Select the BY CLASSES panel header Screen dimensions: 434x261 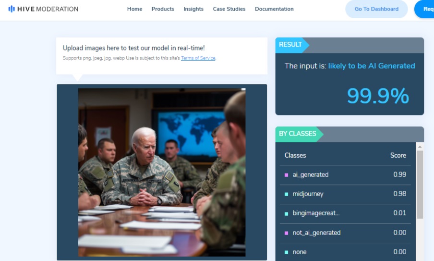pos(298,134)
